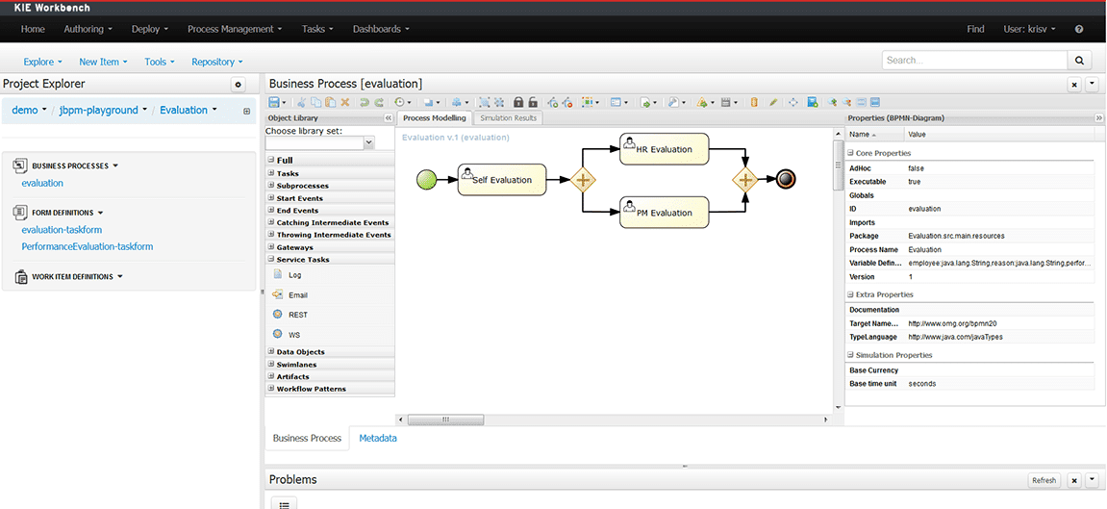
Task: Expand the Data Objects section
Action: click(x=270, y=351)
